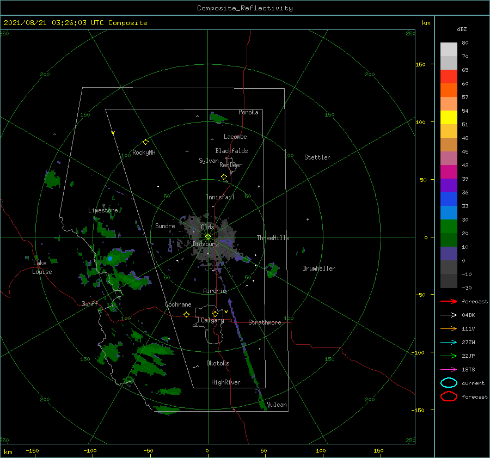490x458 pixels.
Task: Click the yellow diamond marker beside RockyMH
Action: click(x=145, y=142)
